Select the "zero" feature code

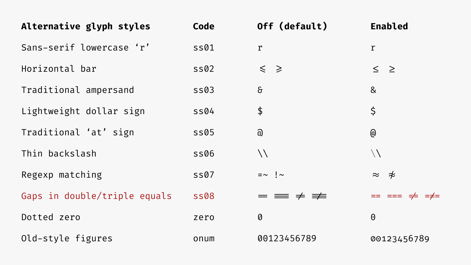204,217
